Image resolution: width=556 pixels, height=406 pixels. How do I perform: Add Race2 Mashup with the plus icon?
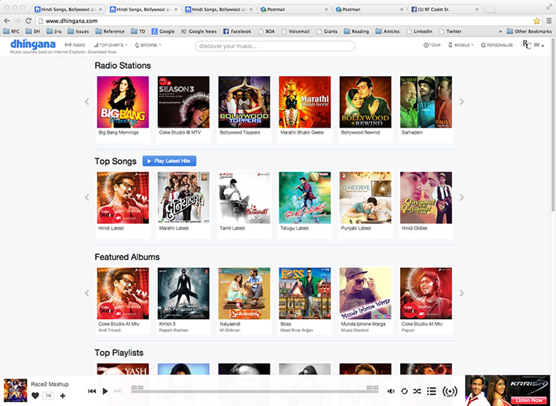coord(63,396)
